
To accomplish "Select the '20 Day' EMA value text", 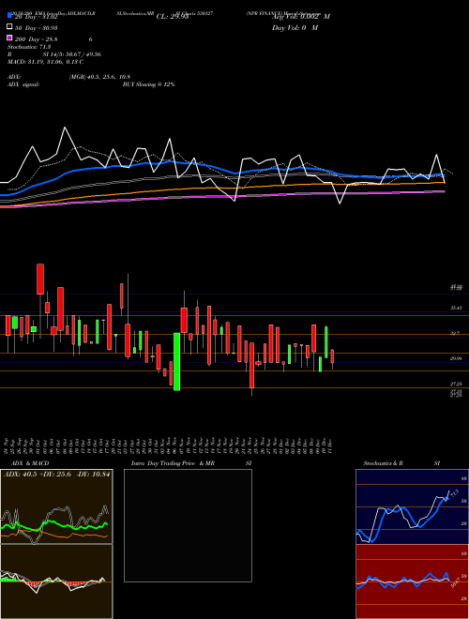I will click(37, 16).
